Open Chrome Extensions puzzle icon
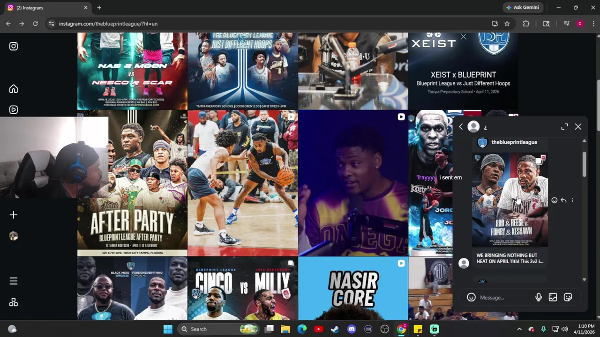The height and width of the screenshot is (337, 600). point(526,23)
